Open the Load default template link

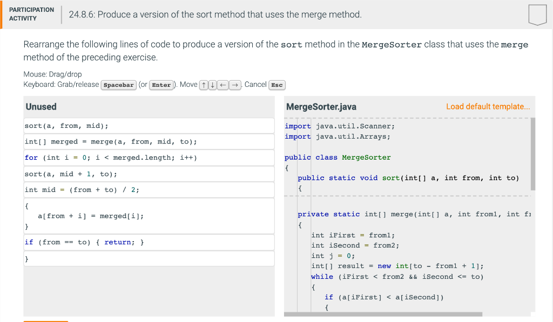487,106
